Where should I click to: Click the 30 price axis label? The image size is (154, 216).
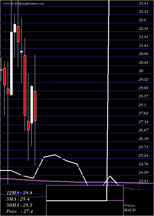coord(141,71)
